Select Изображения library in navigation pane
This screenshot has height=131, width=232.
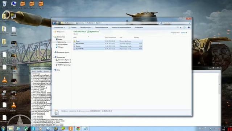[63, 44]
